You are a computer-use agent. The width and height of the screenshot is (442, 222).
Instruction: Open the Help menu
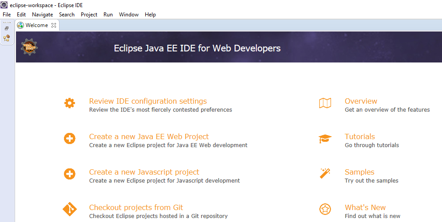coord(150,15)
